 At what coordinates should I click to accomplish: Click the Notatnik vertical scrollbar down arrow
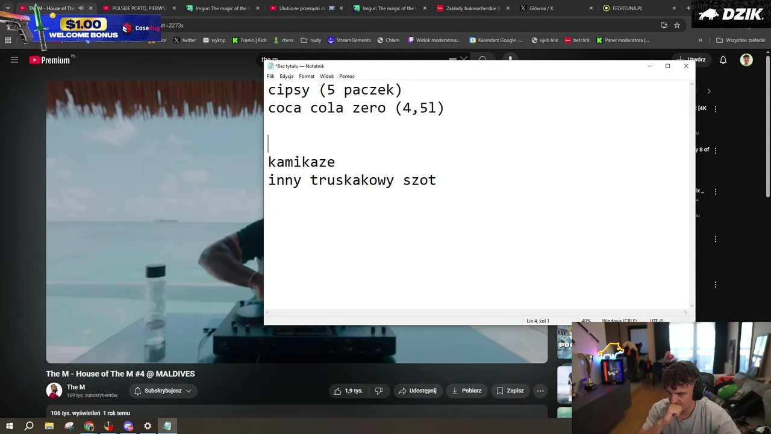(x=691, y=306)
